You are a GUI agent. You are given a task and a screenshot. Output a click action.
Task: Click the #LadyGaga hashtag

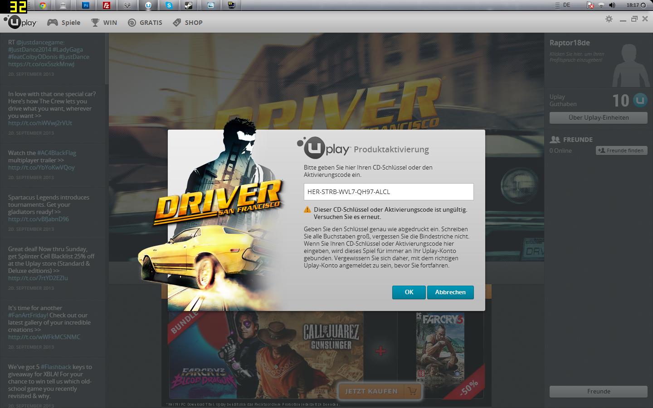pyautogui.click(x=68, y=49)
